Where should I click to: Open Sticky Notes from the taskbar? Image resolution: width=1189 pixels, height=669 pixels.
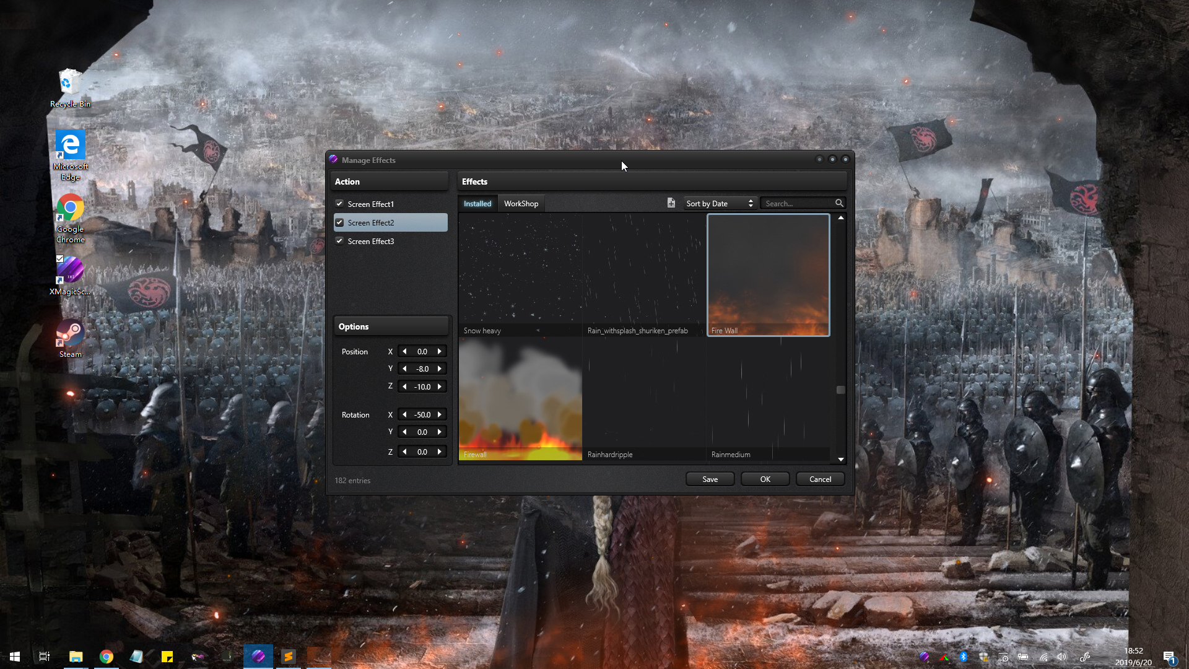click(x=167, y=657)
